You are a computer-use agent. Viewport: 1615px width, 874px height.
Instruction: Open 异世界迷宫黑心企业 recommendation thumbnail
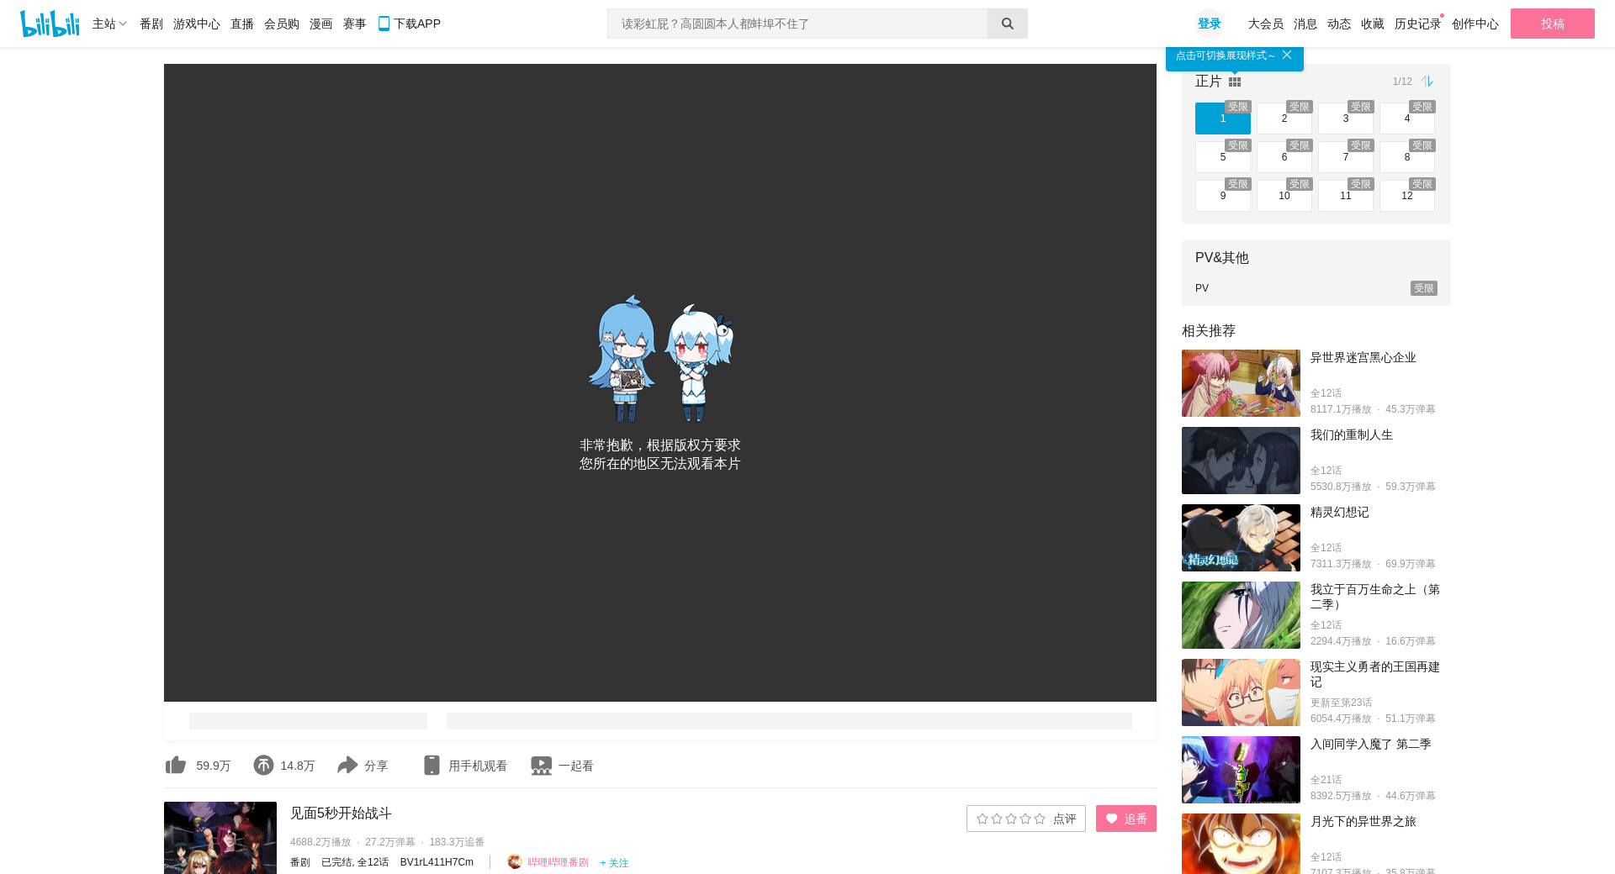tap(1241, 383)
